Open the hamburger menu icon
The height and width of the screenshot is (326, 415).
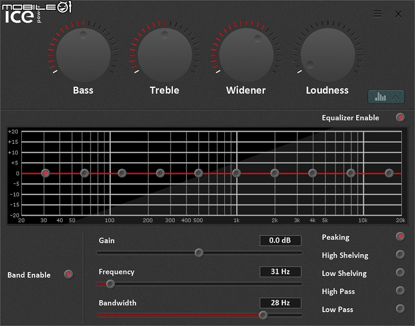point(378,13)
